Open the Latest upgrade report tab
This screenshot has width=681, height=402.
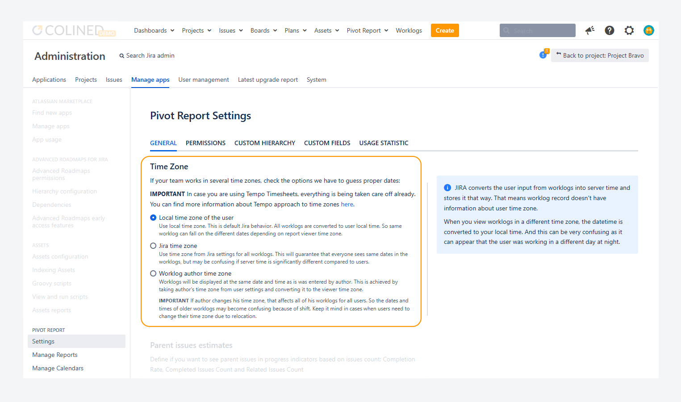268,80
